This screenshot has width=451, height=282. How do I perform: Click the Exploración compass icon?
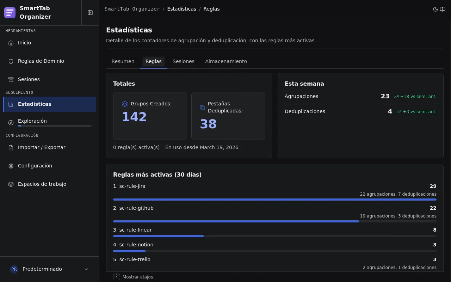tap(11, 122)
